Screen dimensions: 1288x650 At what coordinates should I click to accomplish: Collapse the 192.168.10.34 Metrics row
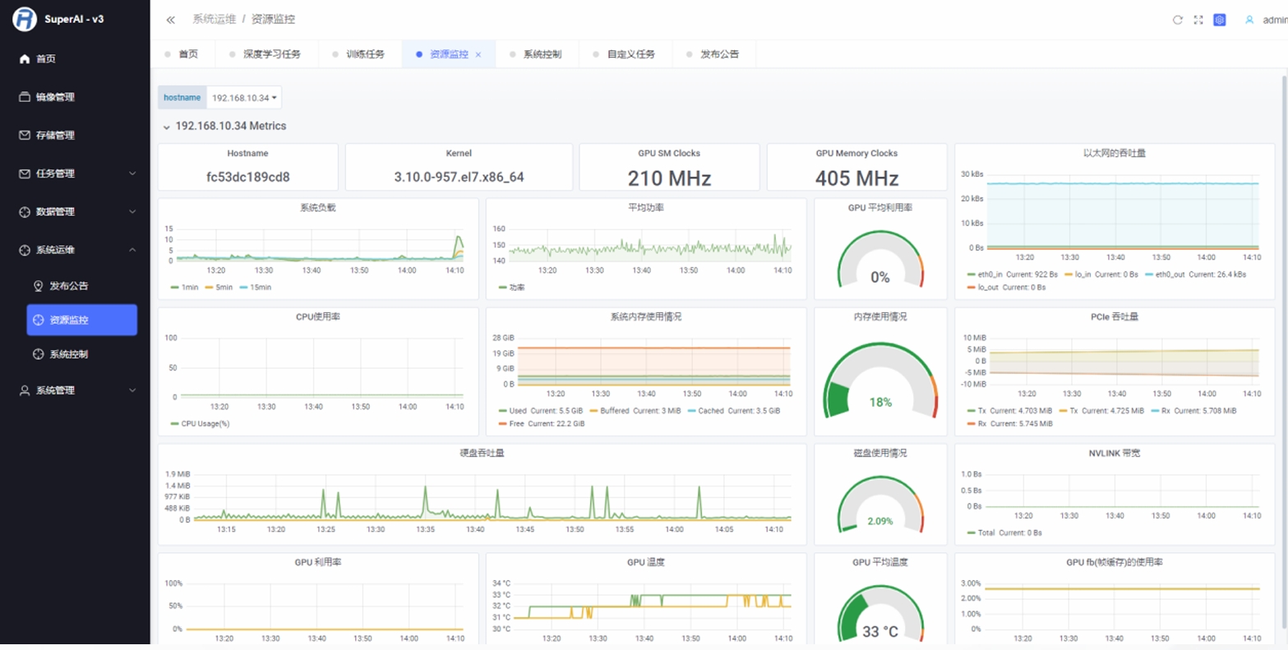[226, 127]
